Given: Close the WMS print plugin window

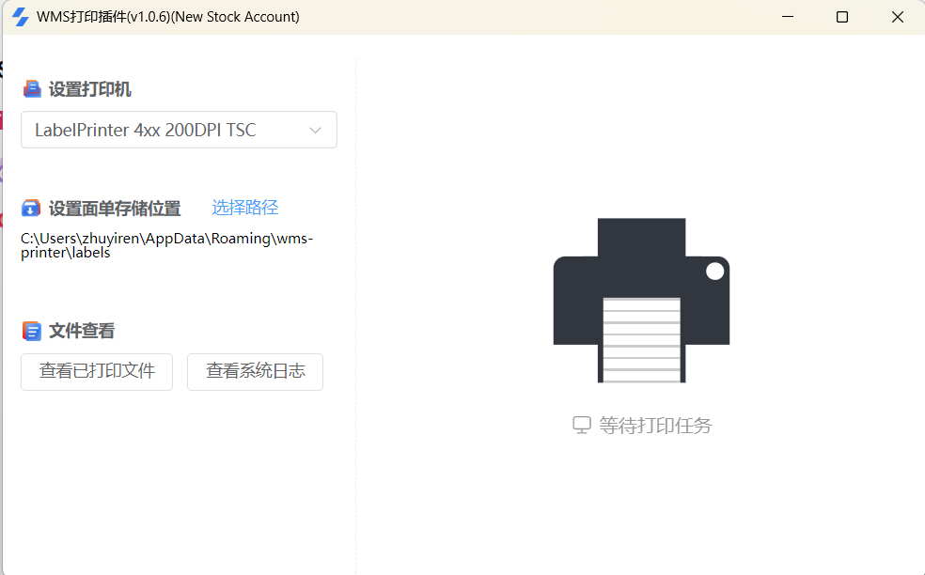Looking at the screenshot, I should 897,17.
